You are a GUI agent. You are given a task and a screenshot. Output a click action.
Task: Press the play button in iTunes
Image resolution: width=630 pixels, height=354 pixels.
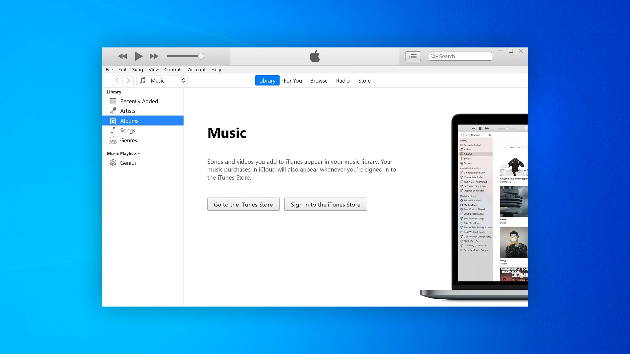(138, 56)
